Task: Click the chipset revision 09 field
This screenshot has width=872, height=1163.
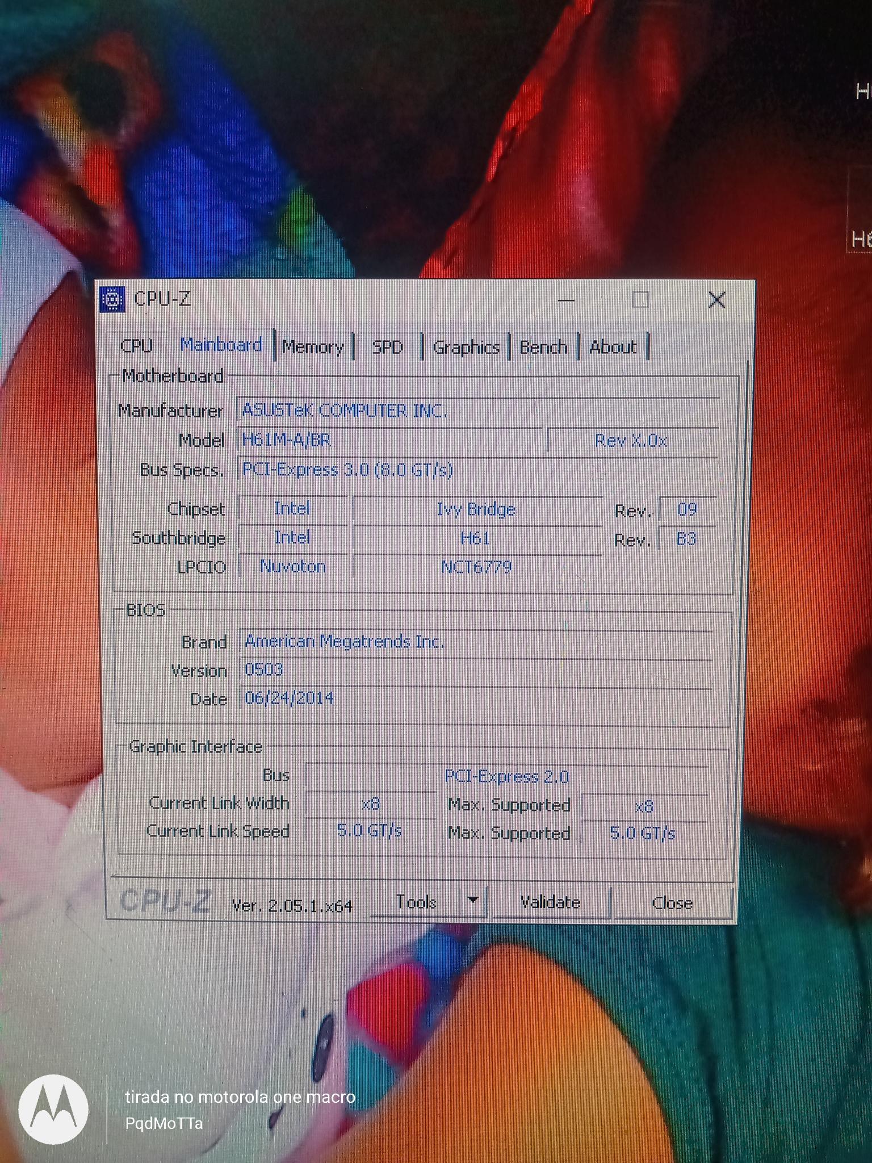Action: (x=687, y=509)
